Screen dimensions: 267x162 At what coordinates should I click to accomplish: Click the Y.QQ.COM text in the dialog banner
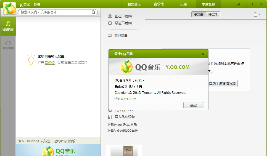point(178,67)
